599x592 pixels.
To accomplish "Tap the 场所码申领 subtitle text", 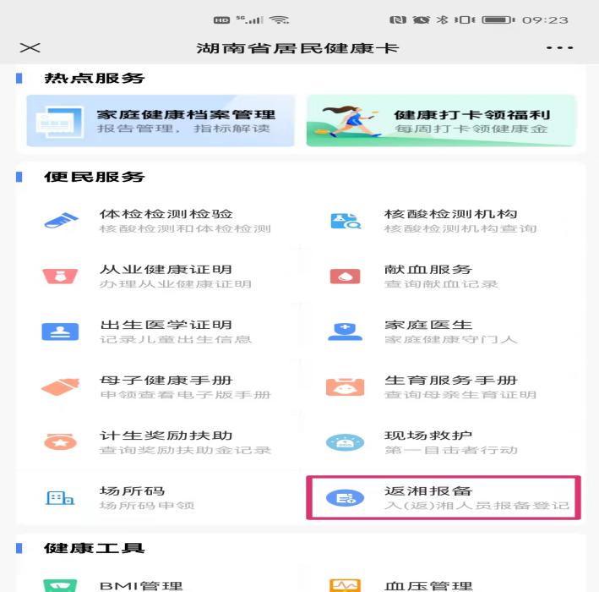I will click(147, 506).
